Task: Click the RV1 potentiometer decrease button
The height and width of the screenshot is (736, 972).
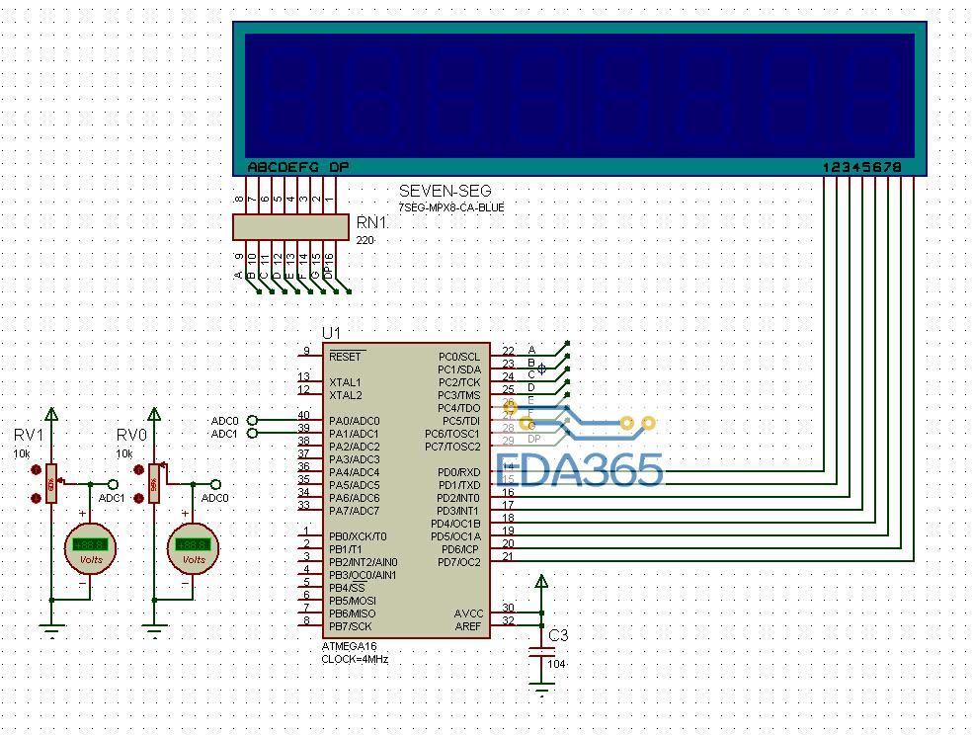Action: [x=37, y=497]
